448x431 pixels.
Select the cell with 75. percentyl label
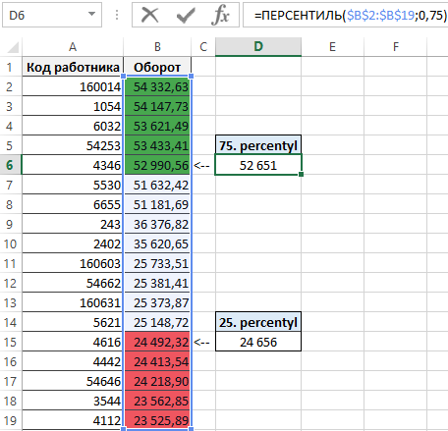258,145
